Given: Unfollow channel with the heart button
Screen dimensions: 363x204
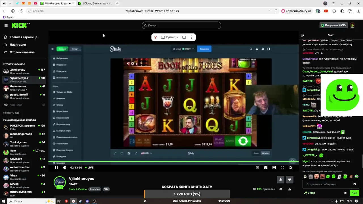Looking at the screenshot, I should tap(290, 180).
